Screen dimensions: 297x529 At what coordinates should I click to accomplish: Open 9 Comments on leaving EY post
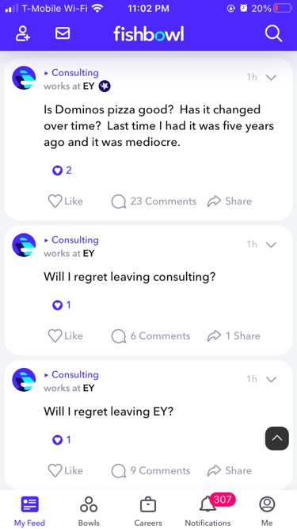[x=150, y=470]
